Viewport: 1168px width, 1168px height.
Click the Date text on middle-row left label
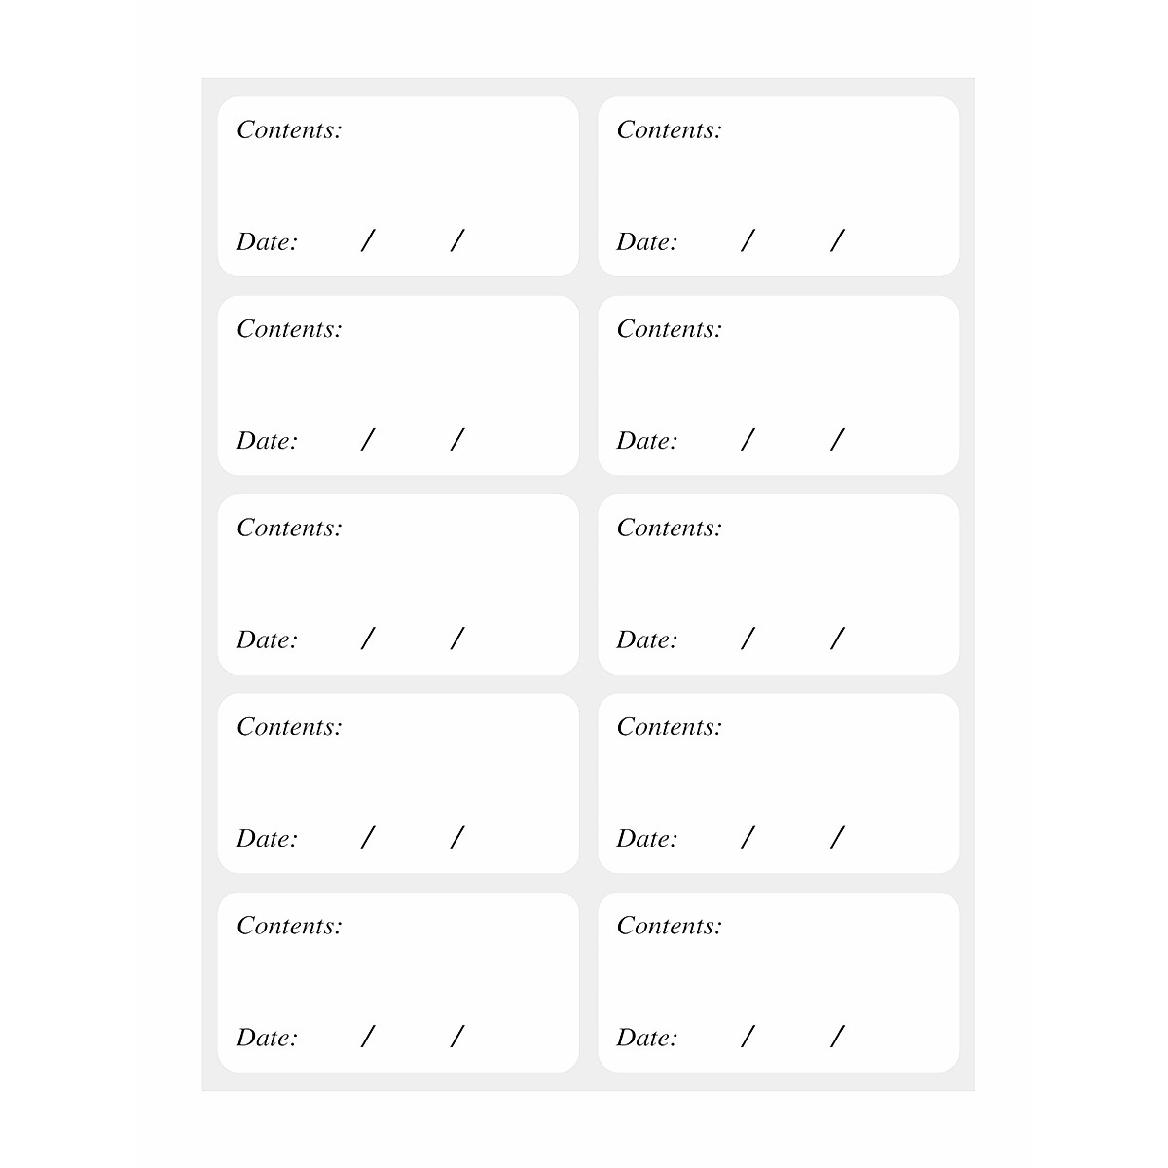[267, 639]
